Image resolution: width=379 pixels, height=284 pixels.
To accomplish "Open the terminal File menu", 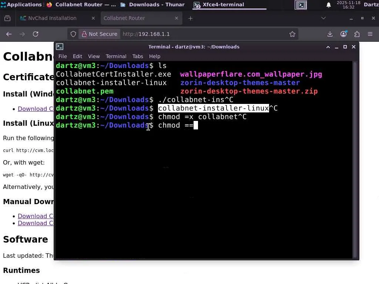I will [x=63, y=56].
